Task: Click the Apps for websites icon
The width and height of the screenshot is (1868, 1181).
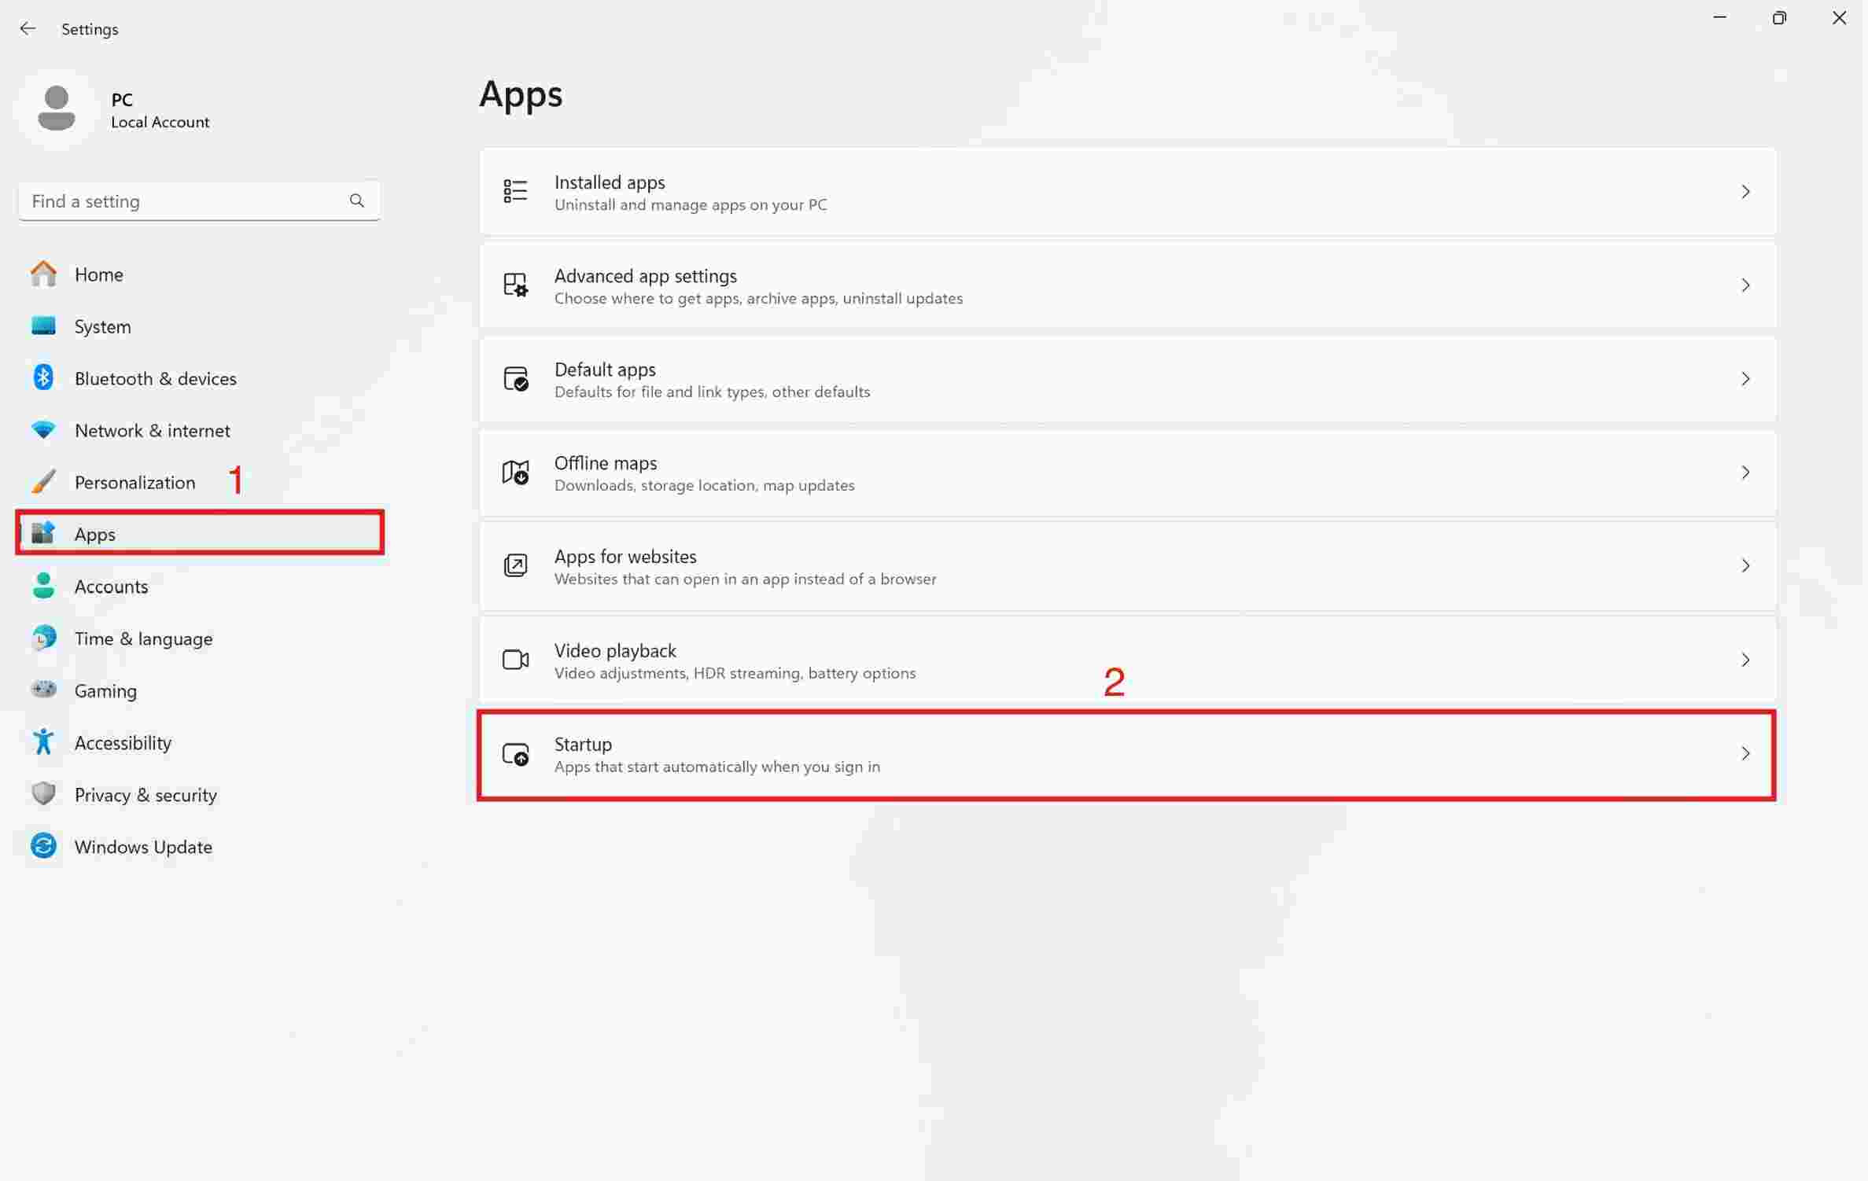Action: coord(515,565)
